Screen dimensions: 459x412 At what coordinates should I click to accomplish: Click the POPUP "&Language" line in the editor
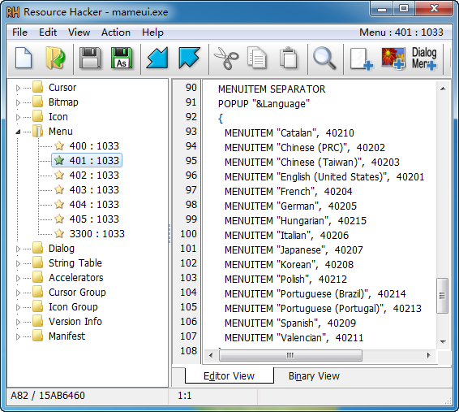tap(264, 103)
